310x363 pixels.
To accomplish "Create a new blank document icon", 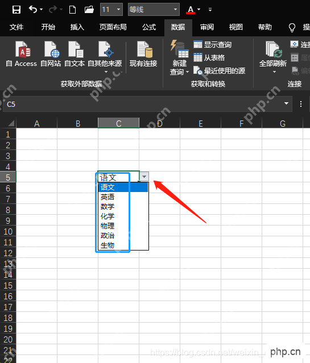I will coord(73,10).
